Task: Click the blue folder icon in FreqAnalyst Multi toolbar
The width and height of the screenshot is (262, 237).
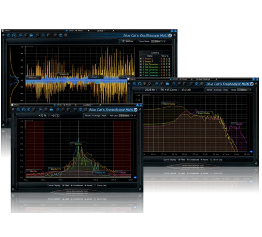Action: [x=167, y=84]
